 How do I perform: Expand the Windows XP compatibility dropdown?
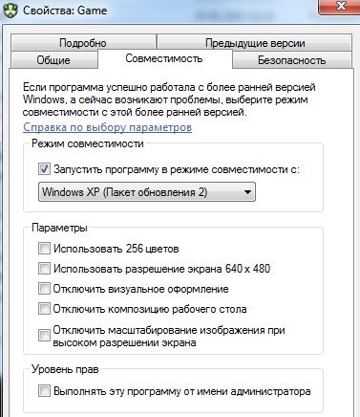tap(147, 192)
